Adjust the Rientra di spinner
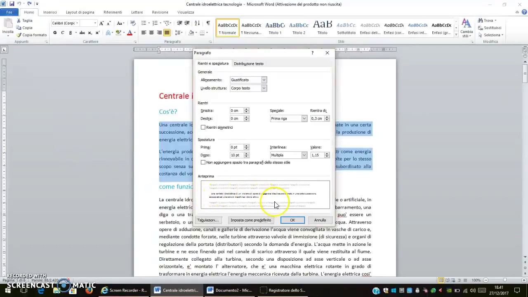This screenshot has width=528, height=297. coord(327,119)
